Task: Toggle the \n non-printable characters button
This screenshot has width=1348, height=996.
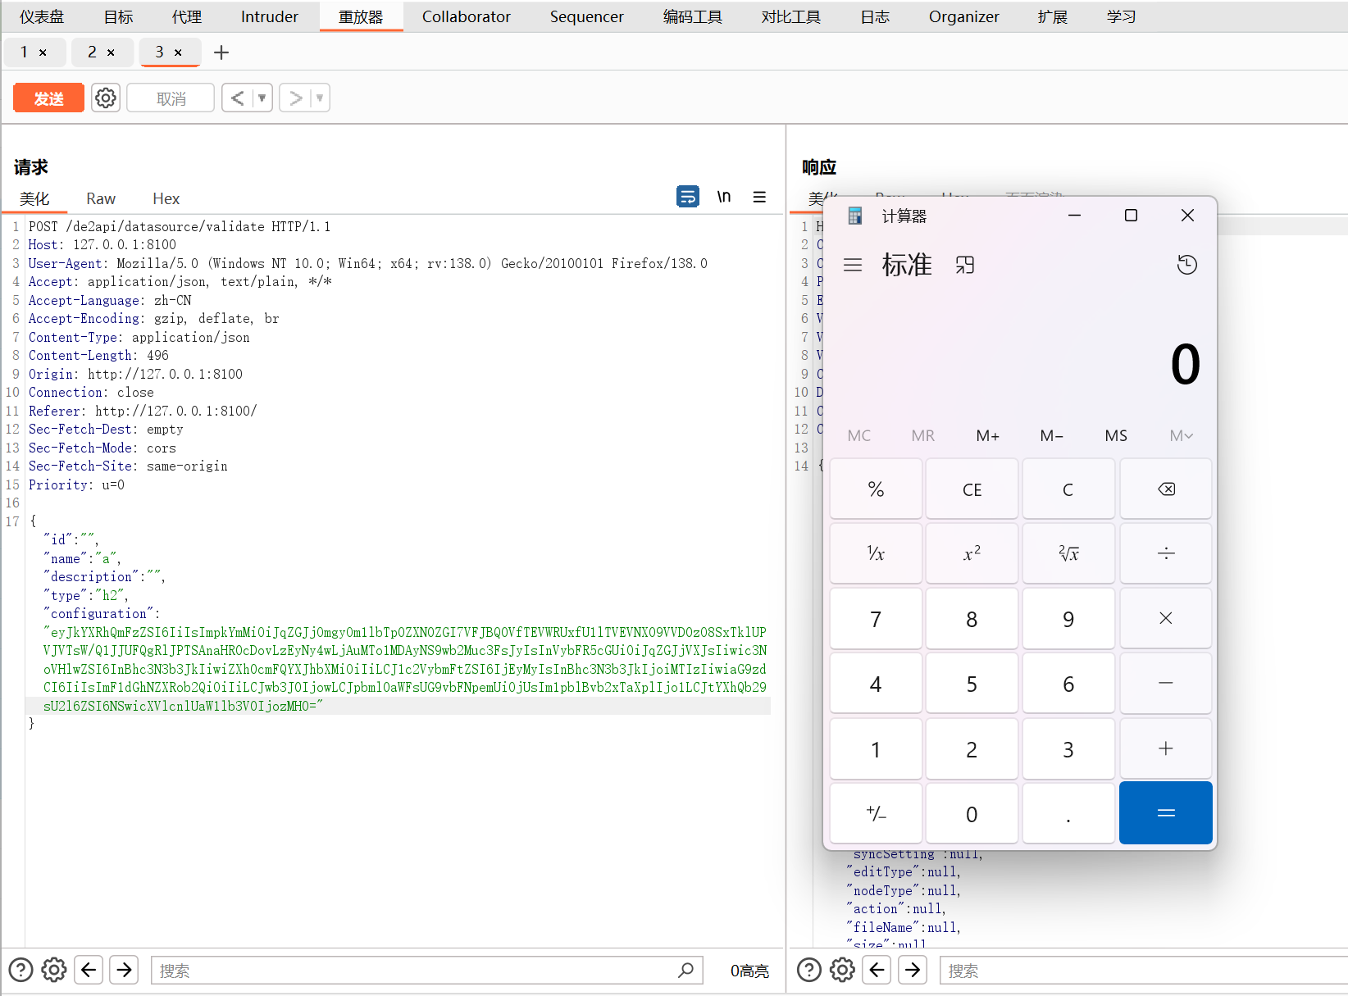Action: pos(723,197)
